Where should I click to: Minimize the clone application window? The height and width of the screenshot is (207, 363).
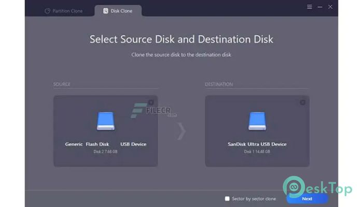tap(320, 7)
